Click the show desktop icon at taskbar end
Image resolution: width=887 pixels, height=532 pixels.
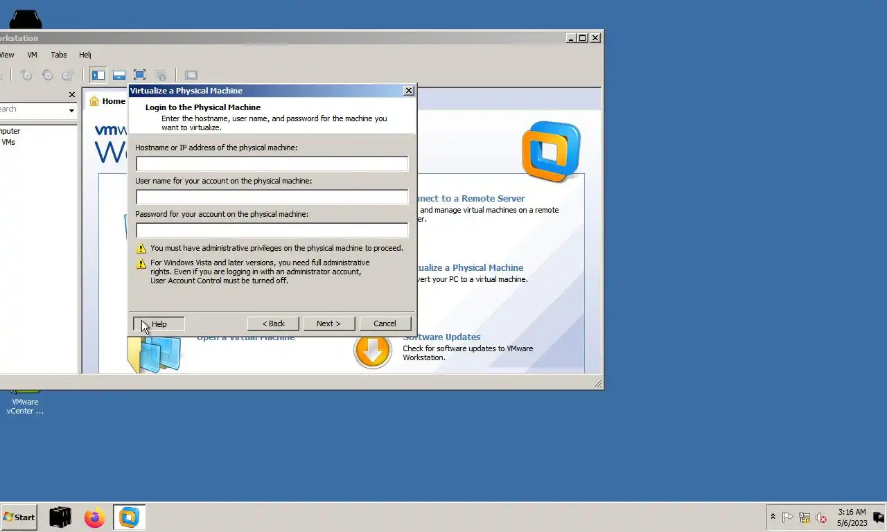pyautogui.click(x=879, y=517)
